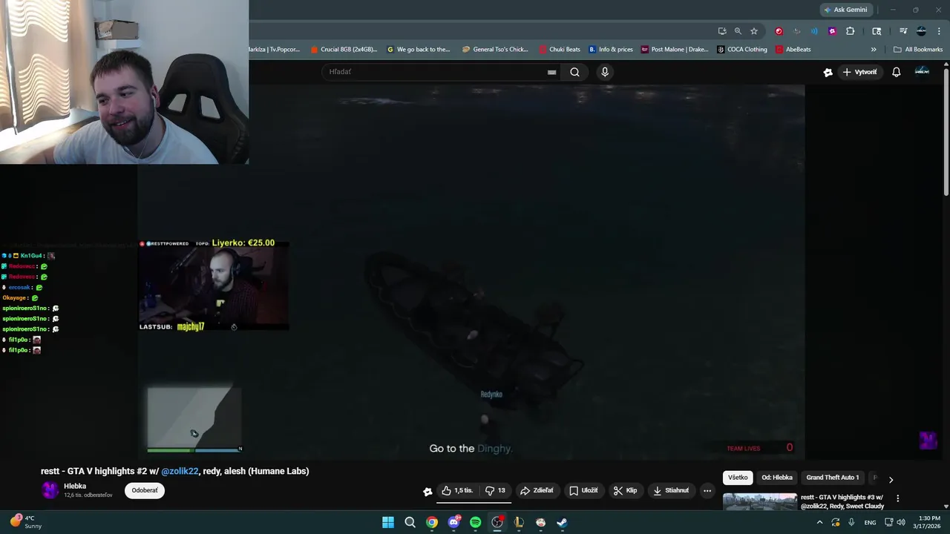
Task: Open the AbeBeats bookmark
Action: pyautogui.click(x=793, y=50)
